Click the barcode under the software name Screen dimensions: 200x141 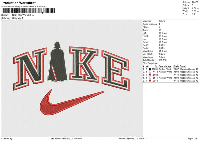[x=28, y=11]
